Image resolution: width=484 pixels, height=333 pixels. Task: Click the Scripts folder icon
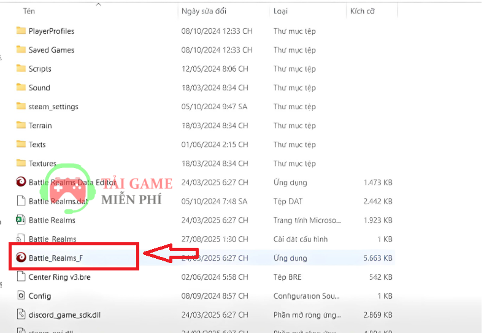click(x=21, y=68)
